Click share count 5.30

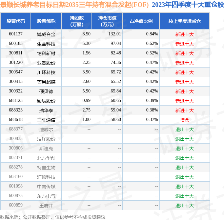coord(87,43)
